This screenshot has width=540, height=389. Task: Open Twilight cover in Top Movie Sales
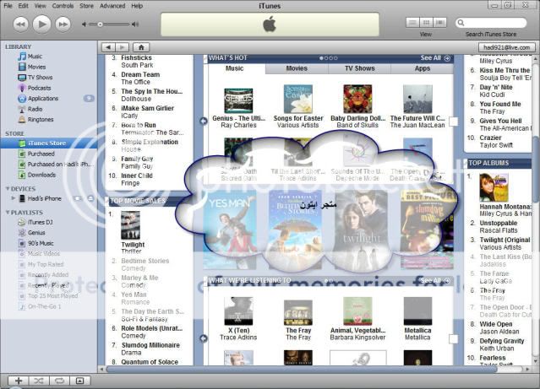(130, 225)
